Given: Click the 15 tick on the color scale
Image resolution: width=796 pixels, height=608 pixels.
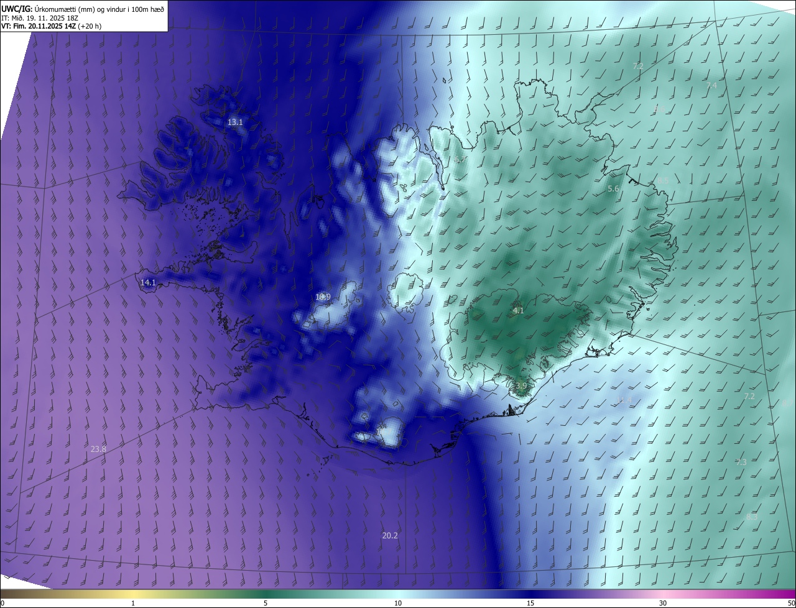Looking at the screenshot, I should [530, 604].
